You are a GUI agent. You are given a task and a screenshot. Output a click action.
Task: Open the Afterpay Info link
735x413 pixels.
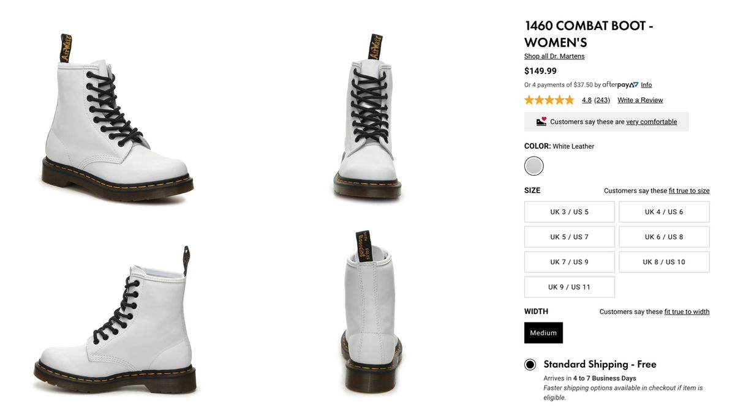pyautogui.click(x=646, y=84)
